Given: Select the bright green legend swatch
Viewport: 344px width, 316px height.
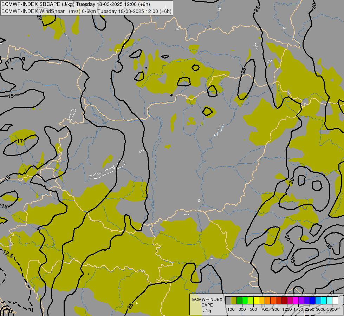Looking at the screenshot, I should [245, 300].
